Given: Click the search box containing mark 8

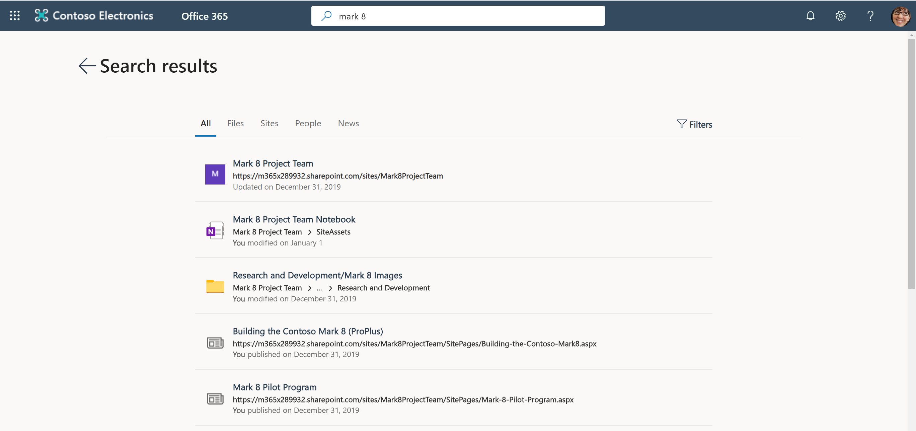Looking at the screenshot, I should [458, 16].
